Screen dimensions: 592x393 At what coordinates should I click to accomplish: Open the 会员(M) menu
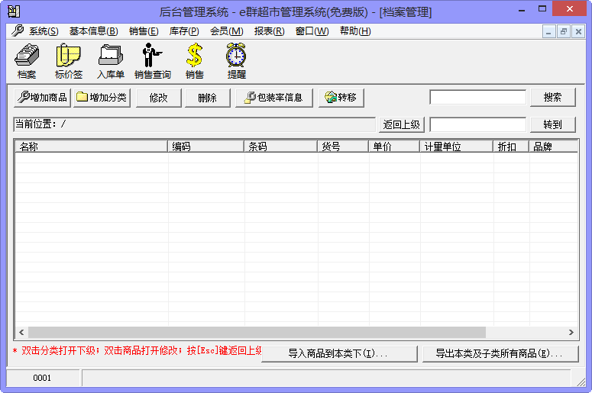(x=227, y=31)
